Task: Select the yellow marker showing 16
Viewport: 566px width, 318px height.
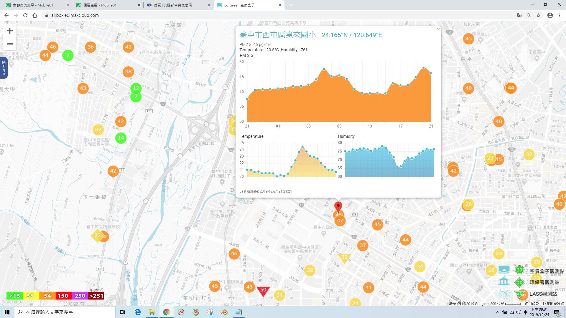Action: coord(491,270)
